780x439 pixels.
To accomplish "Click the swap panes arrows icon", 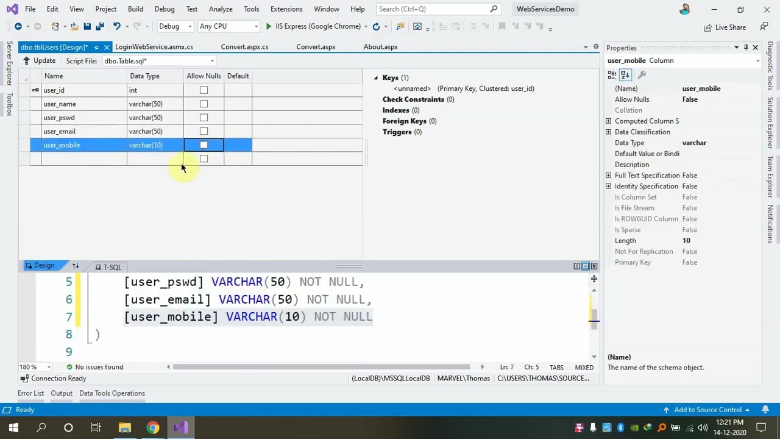I will pos(76,266).
